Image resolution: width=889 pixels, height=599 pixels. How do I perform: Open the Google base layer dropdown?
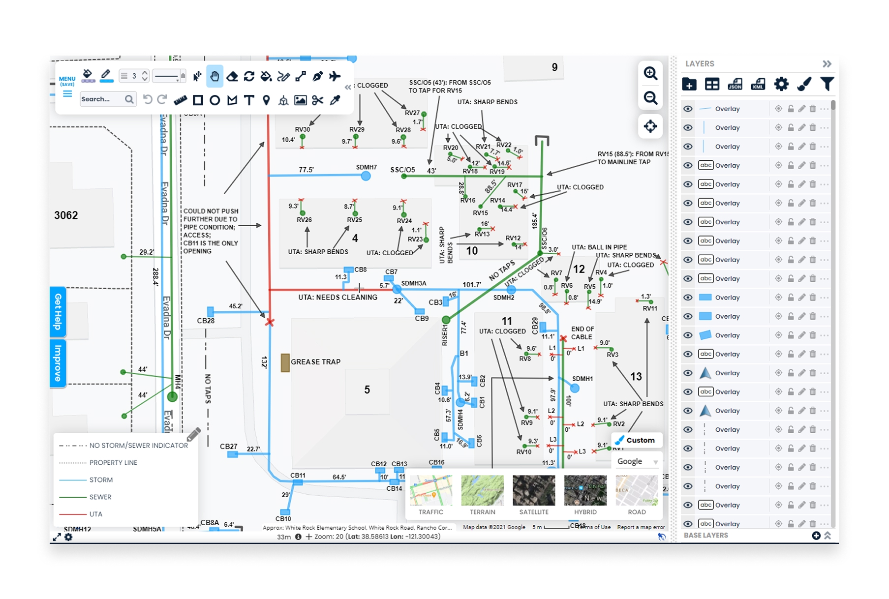[637, 461]
